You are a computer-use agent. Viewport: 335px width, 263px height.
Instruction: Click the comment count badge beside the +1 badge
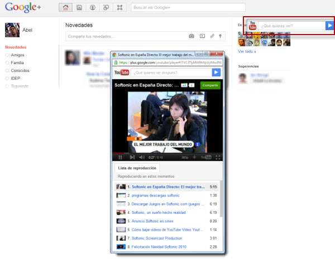192,85
